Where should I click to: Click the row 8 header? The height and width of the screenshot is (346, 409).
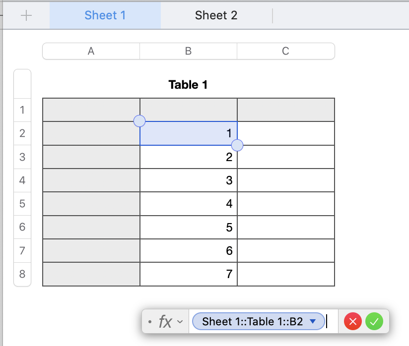coord(22,274)
